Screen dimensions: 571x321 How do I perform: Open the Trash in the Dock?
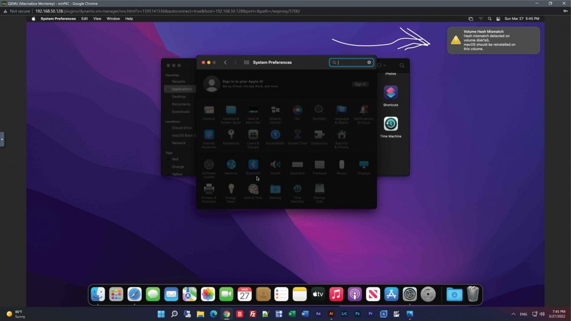click(473, 294)
